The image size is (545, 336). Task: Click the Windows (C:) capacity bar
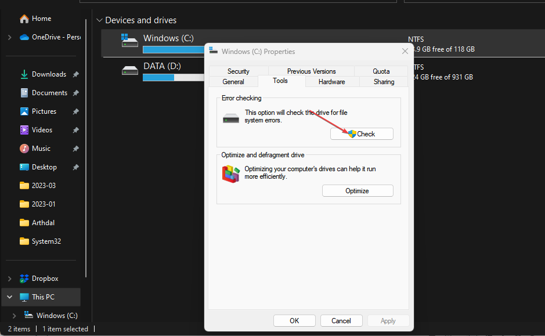click(174, 50)
